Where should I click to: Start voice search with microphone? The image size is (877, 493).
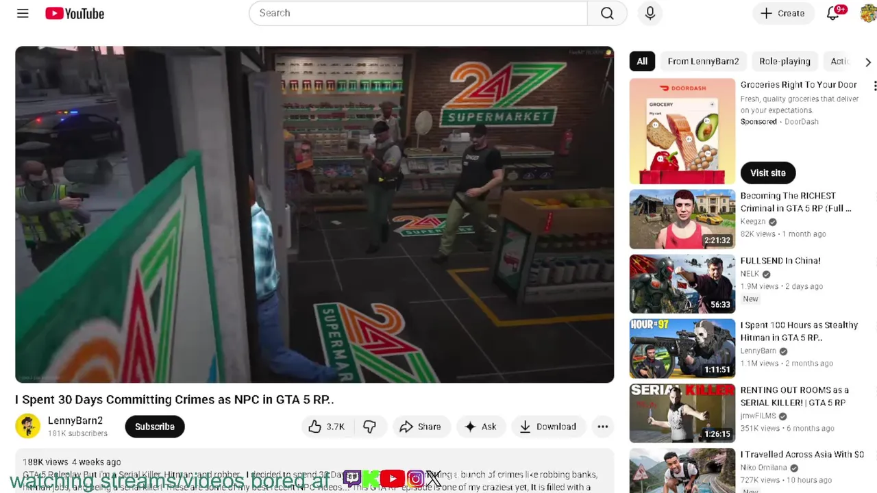pyautogui.click(x=650, y=13)
